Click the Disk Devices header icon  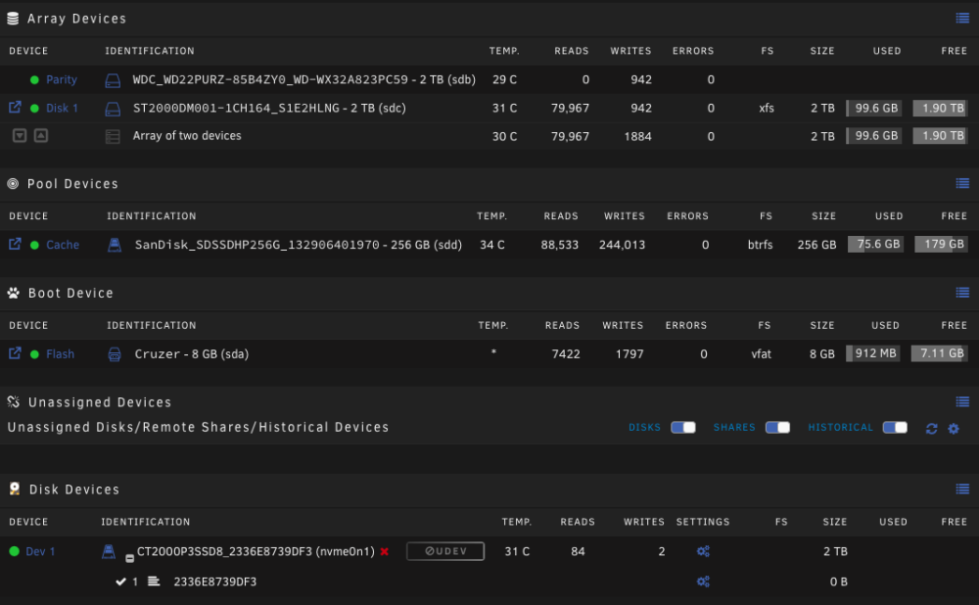tap(15, 489)
